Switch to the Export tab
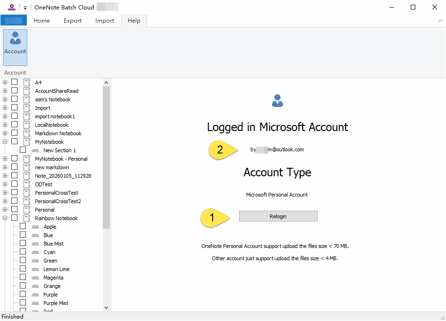 tap(73, 21)
